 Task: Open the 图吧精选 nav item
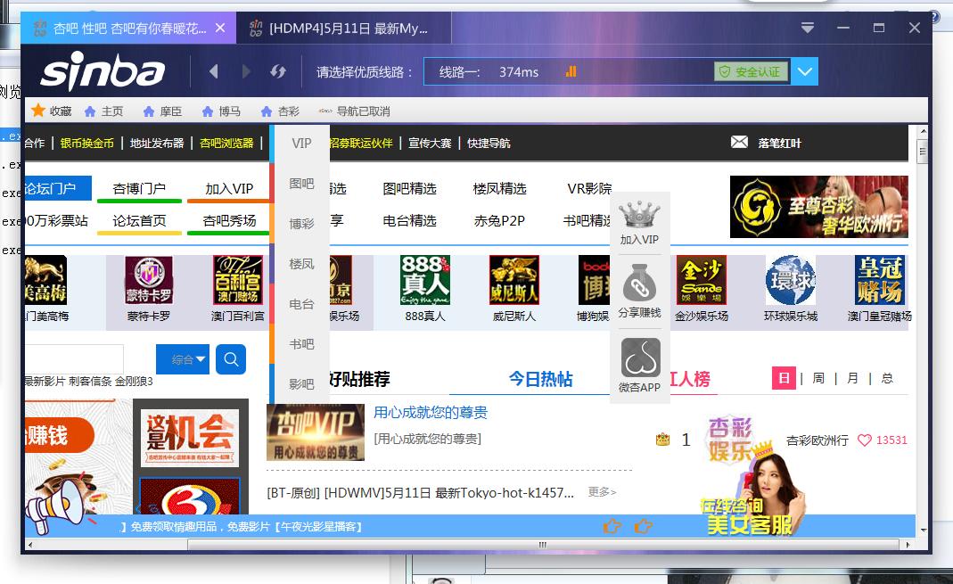point(410,189)
